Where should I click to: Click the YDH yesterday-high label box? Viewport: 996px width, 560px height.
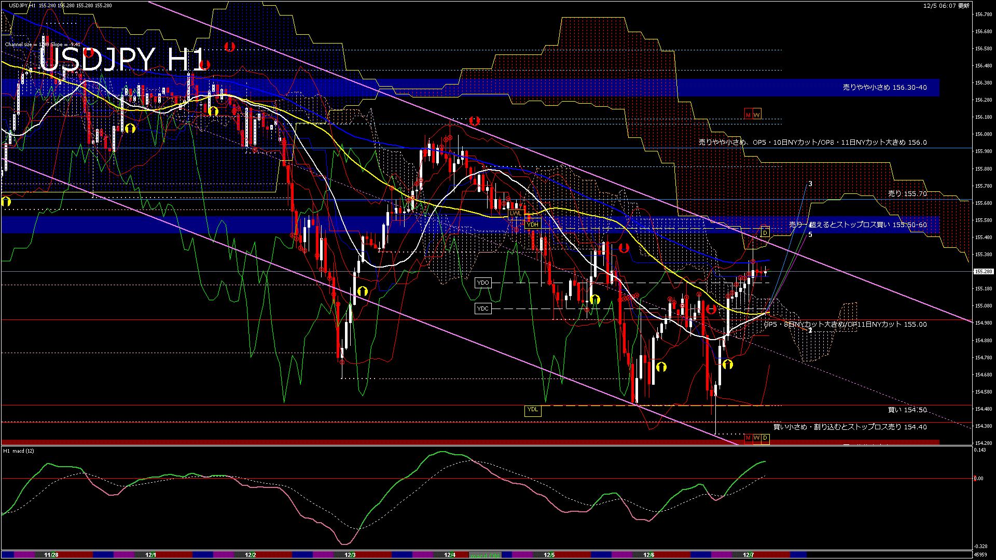pos(533,225)
